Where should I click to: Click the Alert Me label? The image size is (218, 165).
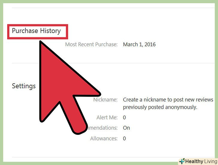[107, 117]
